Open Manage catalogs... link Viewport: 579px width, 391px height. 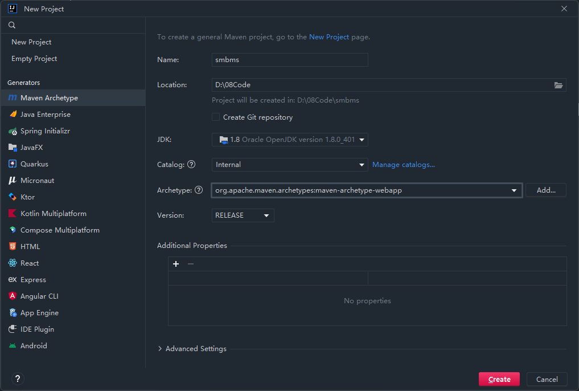point(404,165)
